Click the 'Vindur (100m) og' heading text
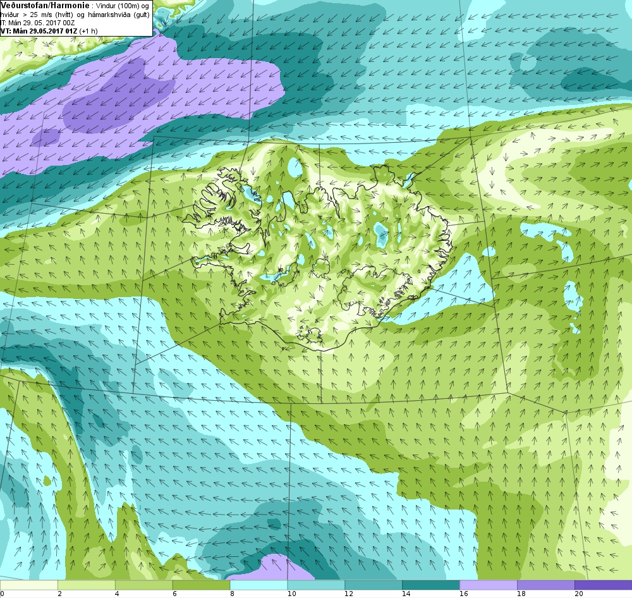632x598 pixels. click(122, 6)
